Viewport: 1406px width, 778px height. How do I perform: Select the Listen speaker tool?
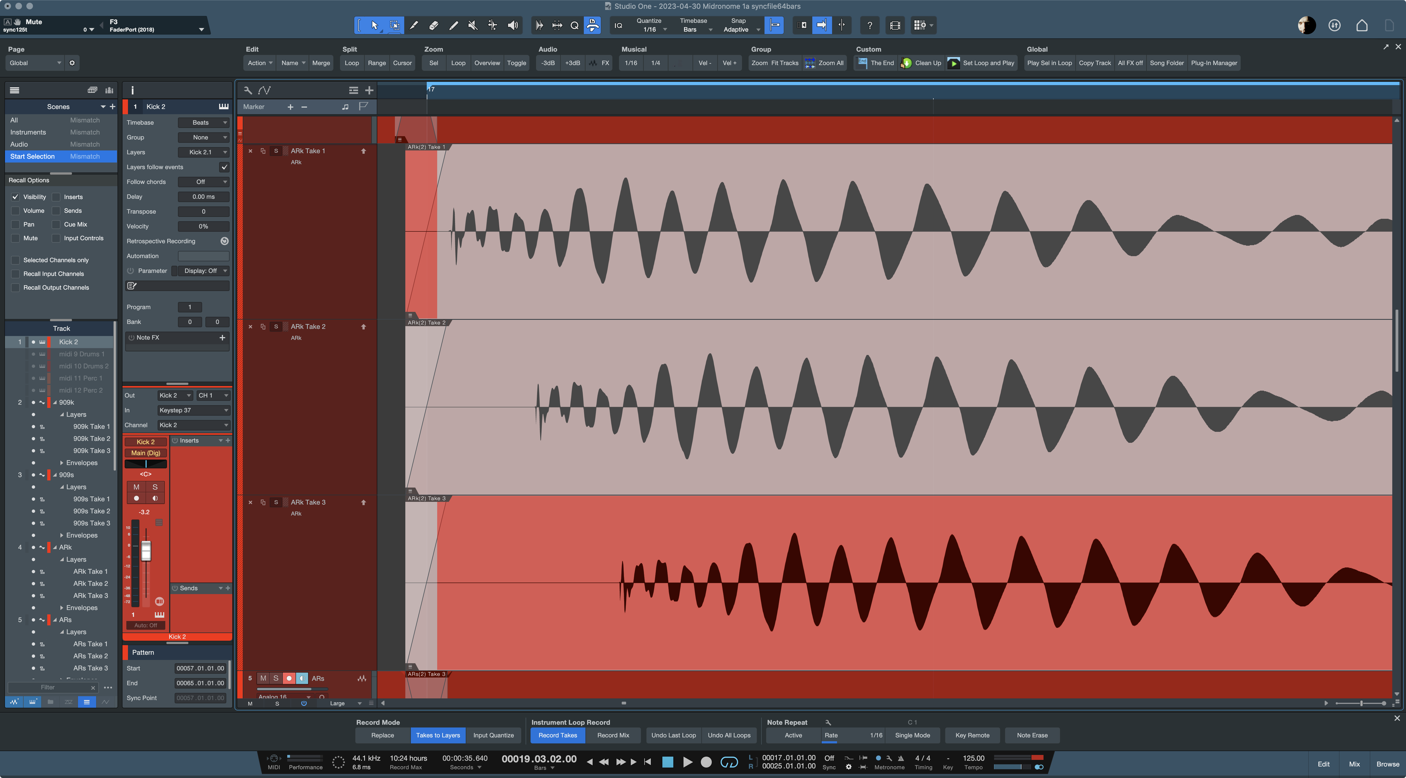coord(512,25)
